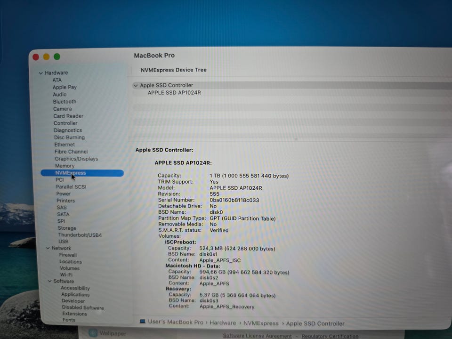Open Firewall under Network
This screenshot has height=339, width=452.
tap(68, 255)
